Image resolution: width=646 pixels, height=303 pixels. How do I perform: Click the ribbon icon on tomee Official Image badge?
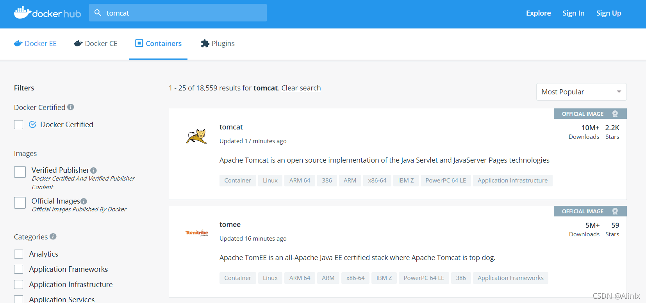tap(615, 211)
